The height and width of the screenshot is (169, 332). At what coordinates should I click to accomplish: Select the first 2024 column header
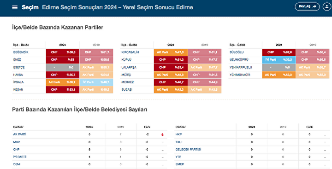[62, 45]
